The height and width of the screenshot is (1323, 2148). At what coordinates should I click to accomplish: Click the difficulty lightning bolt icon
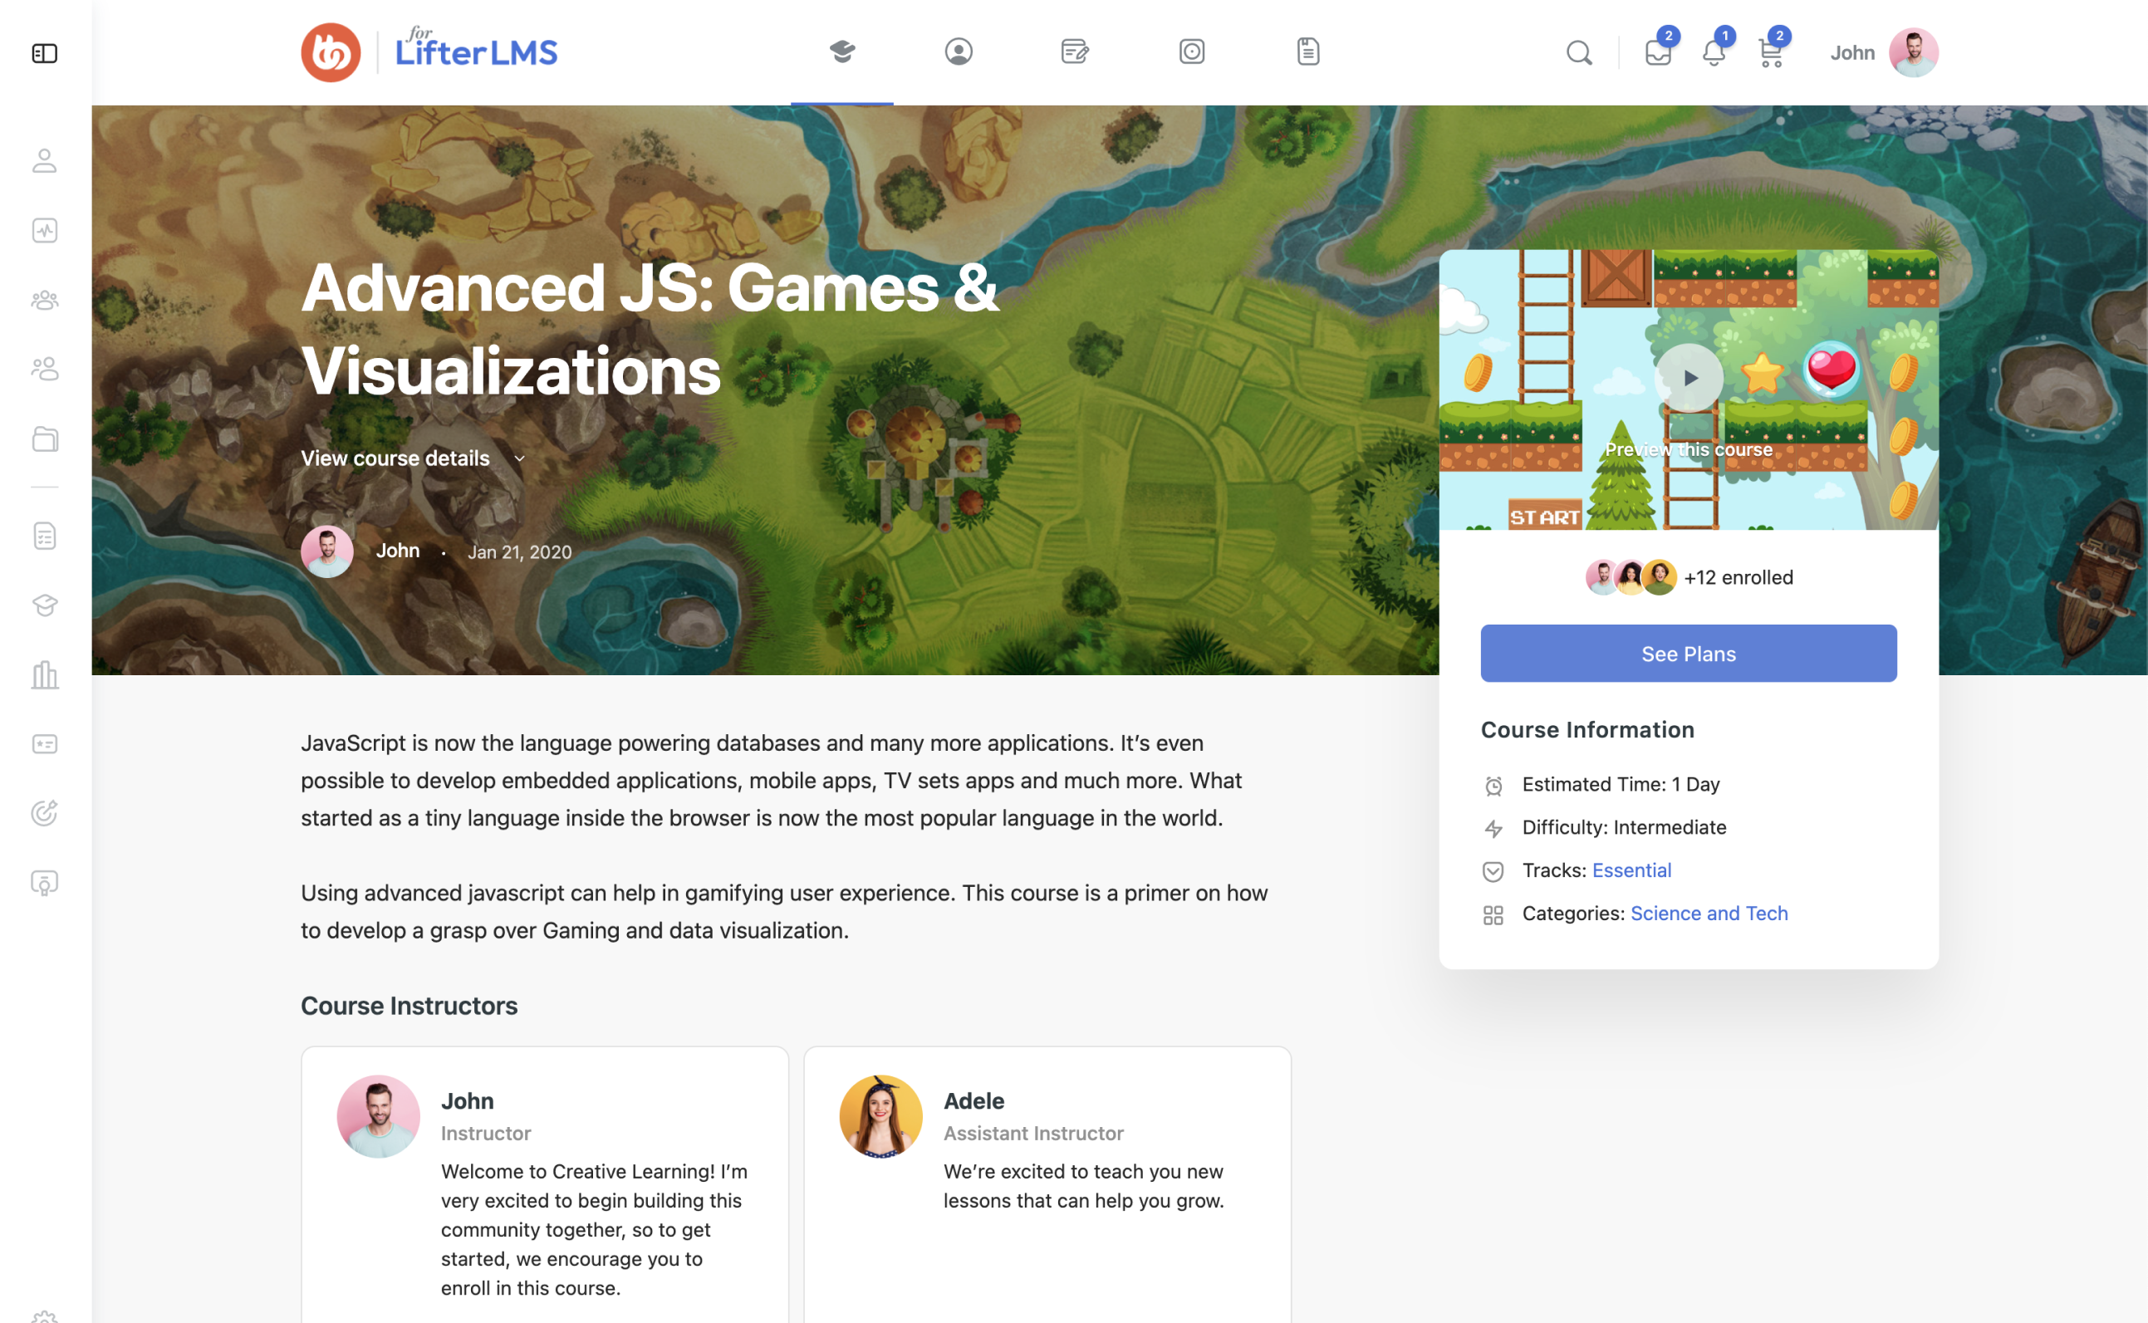(x=1493, y=829)
